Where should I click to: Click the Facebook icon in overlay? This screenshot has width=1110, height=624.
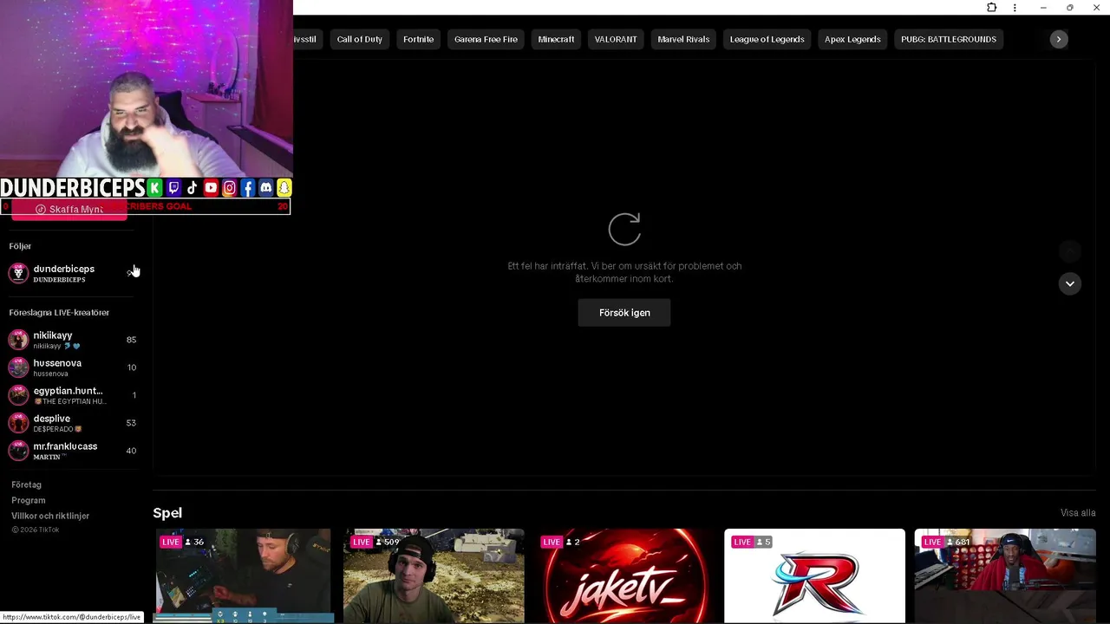click(247, 188)
